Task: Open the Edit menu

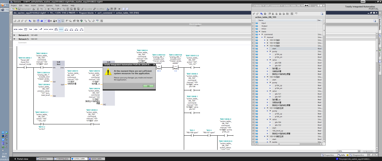Action: pyautogui.click(x=21, y=5)
